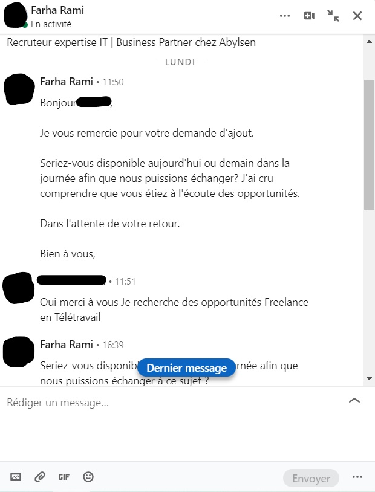
Task: Click the header profile picture with active status
Action: [x=16, y=15]
